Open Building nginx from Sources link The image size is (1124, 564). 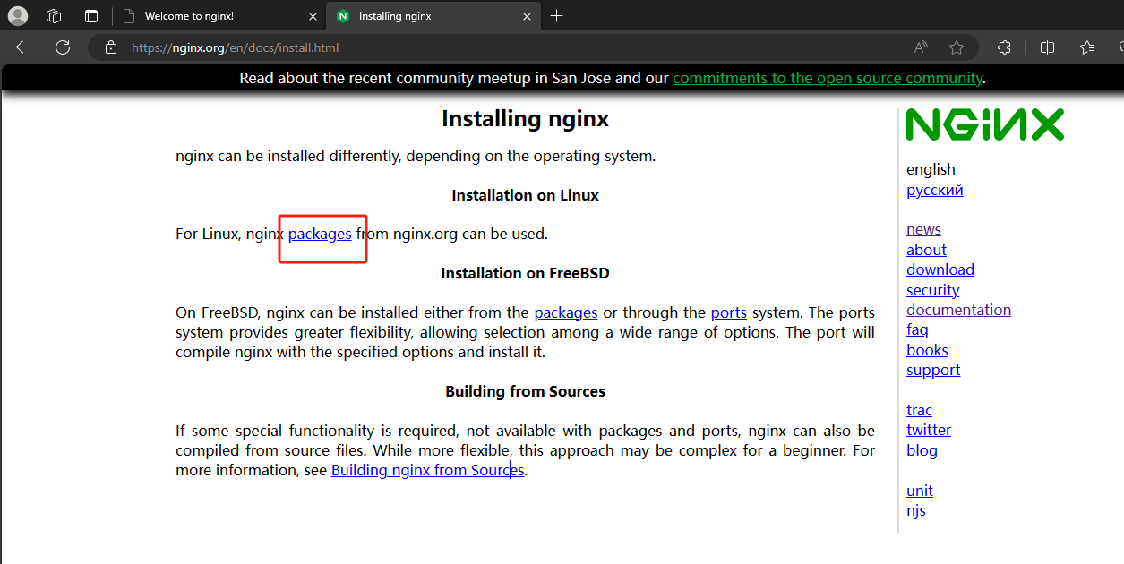[x=427, y=470]
